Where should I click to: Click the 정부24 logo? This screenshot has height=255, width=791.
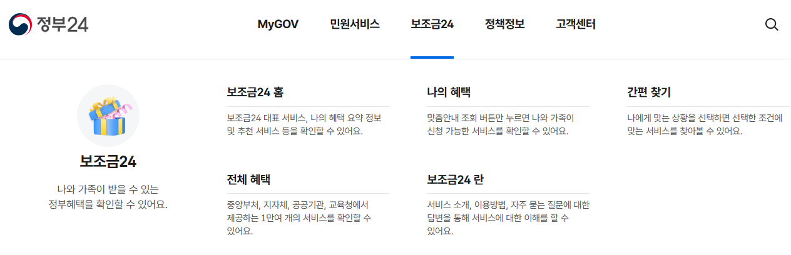[x=48, y=24]
